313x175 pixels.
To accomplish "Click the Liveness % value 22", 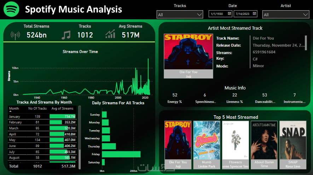I will point(235,95).
